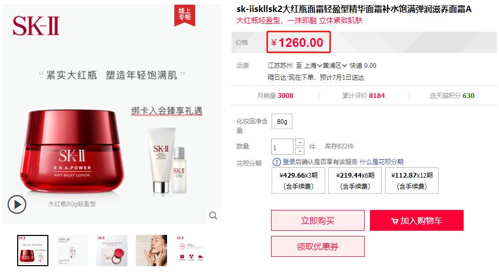
Task: Open the 什么是花呗分期 link
Action: click(x=381, y=162)
